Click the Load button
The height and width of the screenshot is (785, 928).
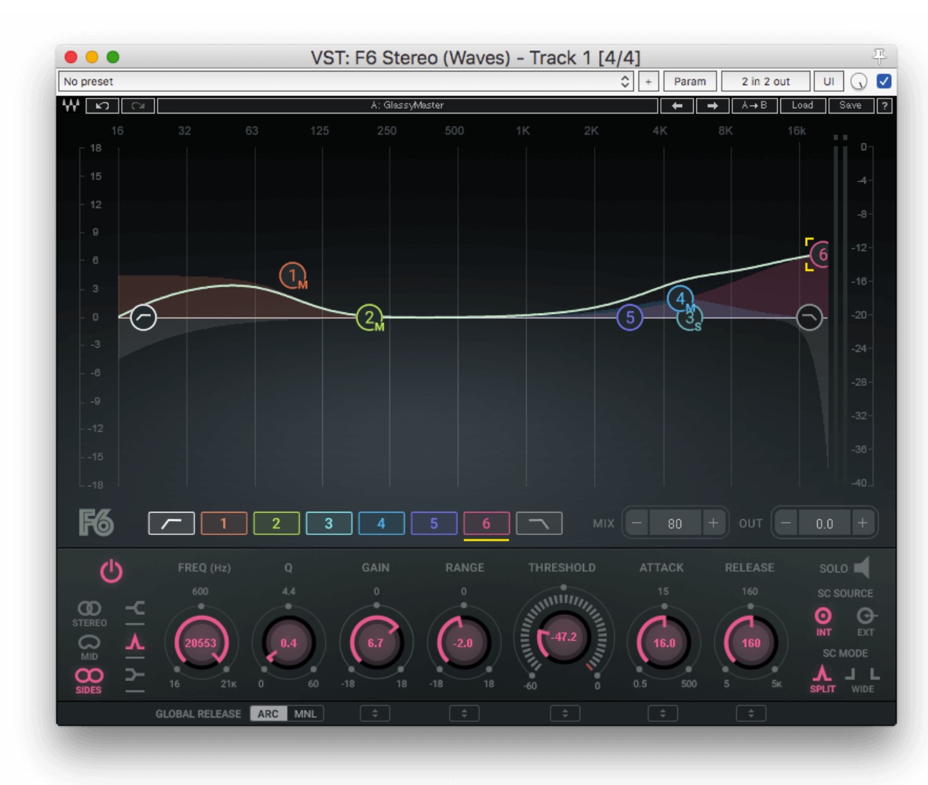[x=802, y=105]
